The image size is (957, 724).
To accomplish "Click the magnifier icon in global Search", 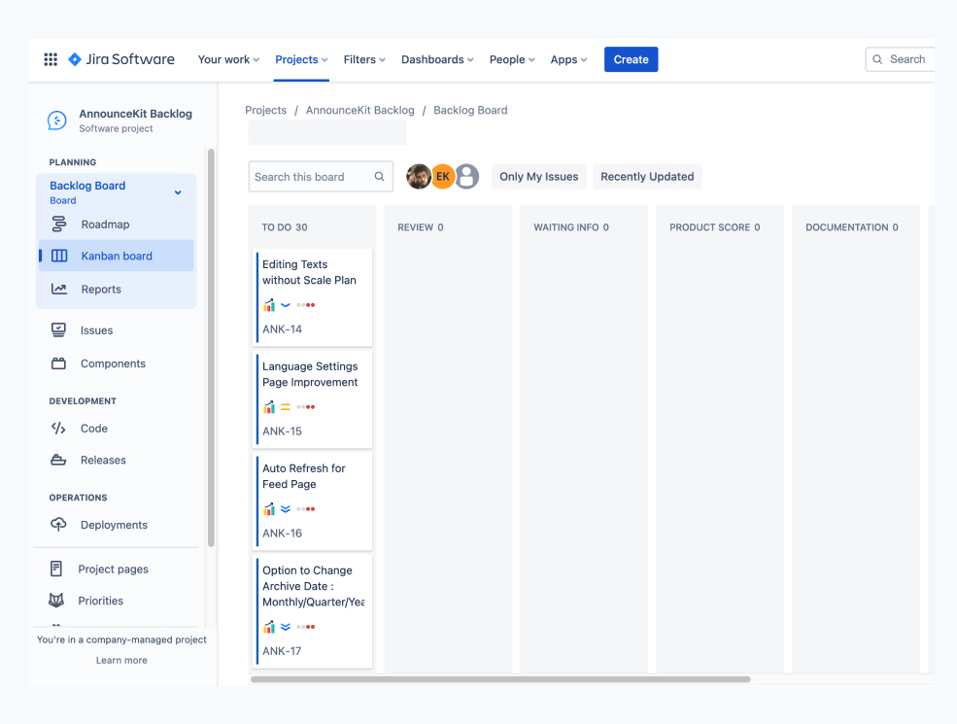I will (877, 59).
